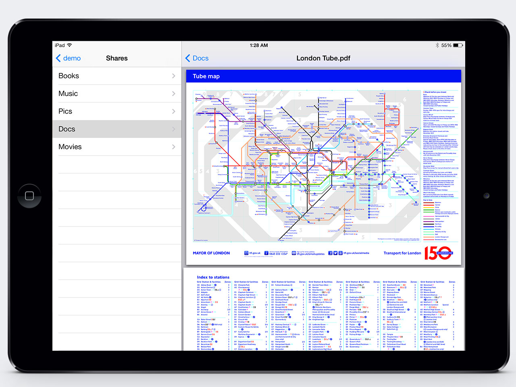The image size is (516, 387).
Task: Select the Docs share
Action: pyautogui.click(x=117, y=129)
